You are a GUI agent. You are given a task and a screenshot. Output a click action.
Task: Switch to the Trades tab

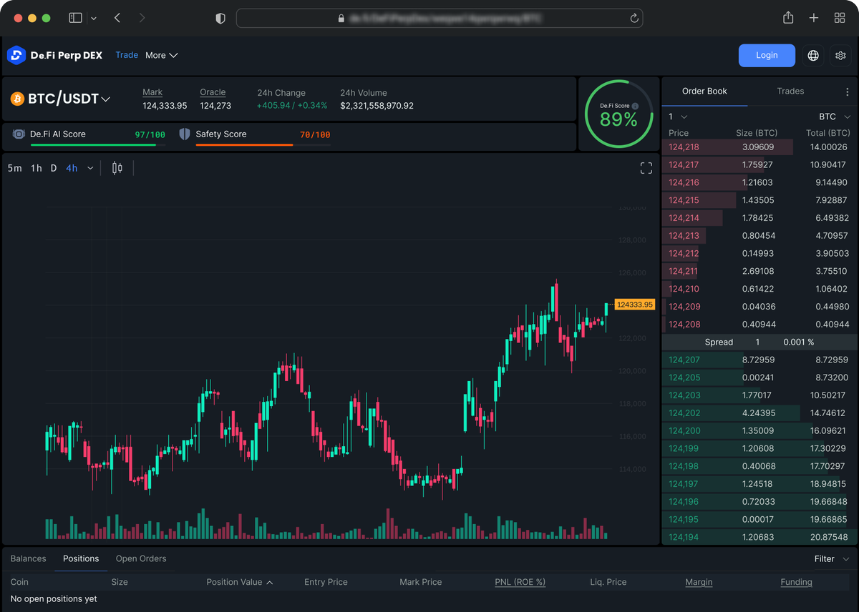[x=790, y=92]
